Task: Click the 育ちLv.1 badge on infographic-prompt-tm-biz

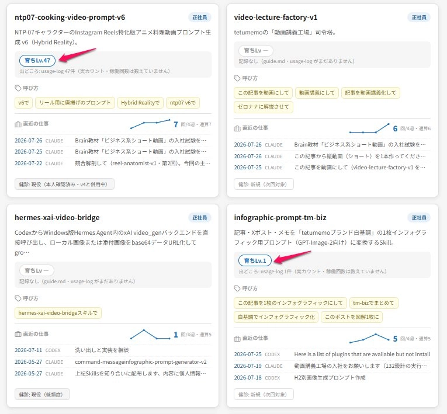Action: [x=255, y=260]
